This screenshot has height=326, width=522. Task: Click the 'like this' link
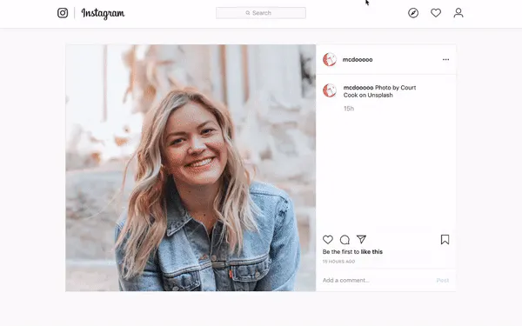371,252
